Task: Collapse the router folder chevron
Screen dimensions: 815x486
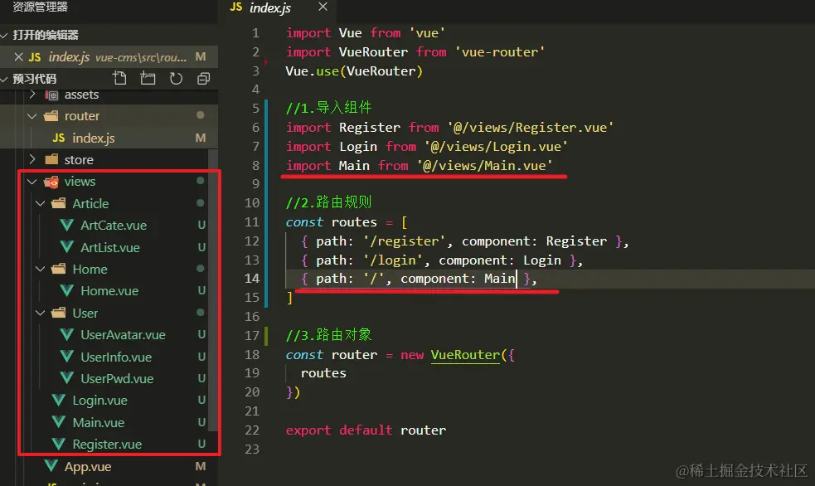Action: coord(32,116)
